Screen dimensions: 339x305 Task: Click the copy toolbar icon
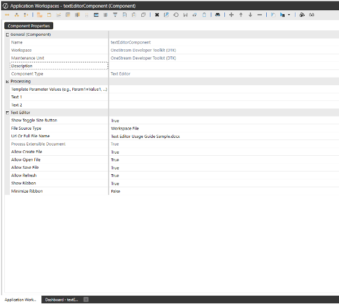[195, 15]
